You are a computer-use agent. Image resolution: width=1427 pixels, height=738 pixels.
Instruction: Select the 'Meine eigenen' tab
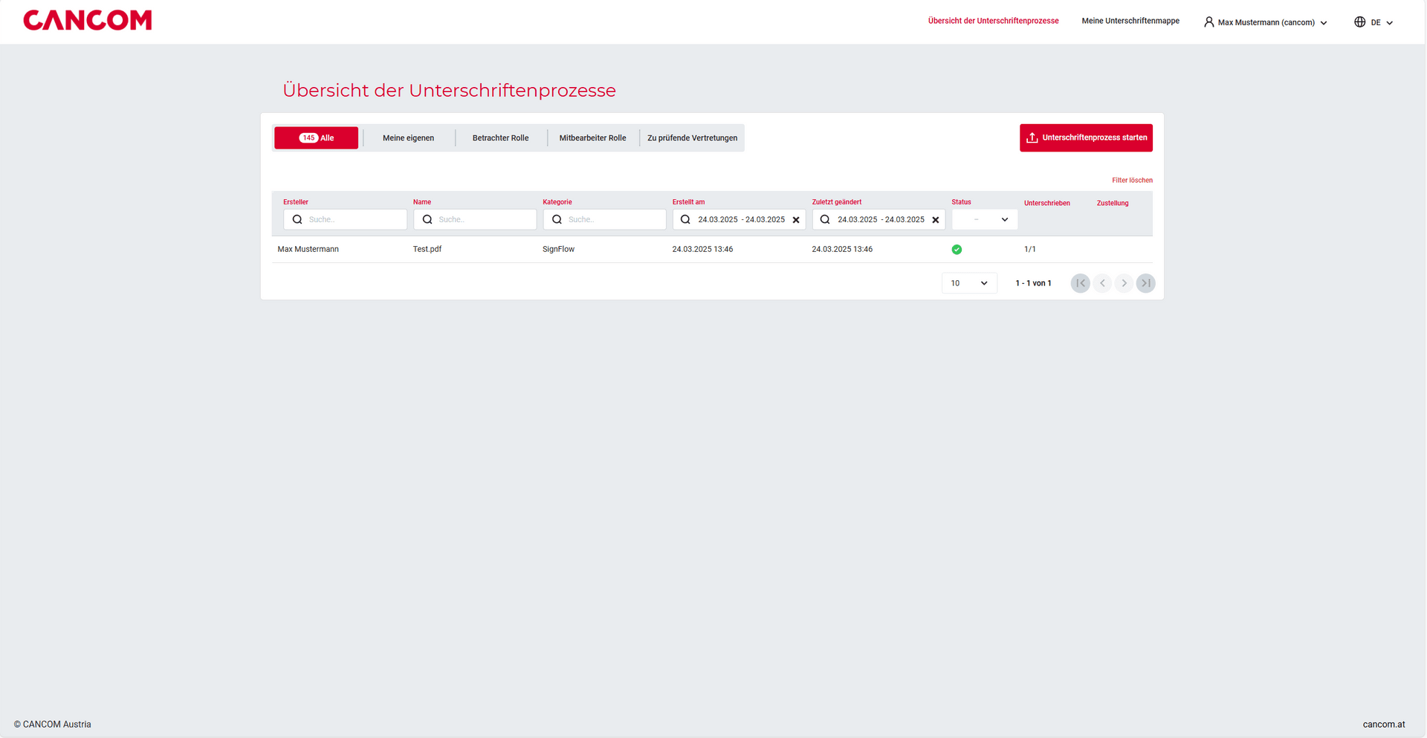(x=408, y=138)
